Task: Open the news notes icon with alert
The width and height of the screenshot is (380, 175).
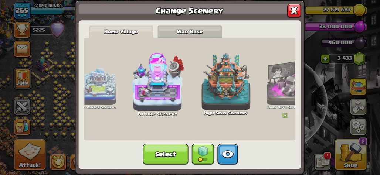Action: (322, 161)
